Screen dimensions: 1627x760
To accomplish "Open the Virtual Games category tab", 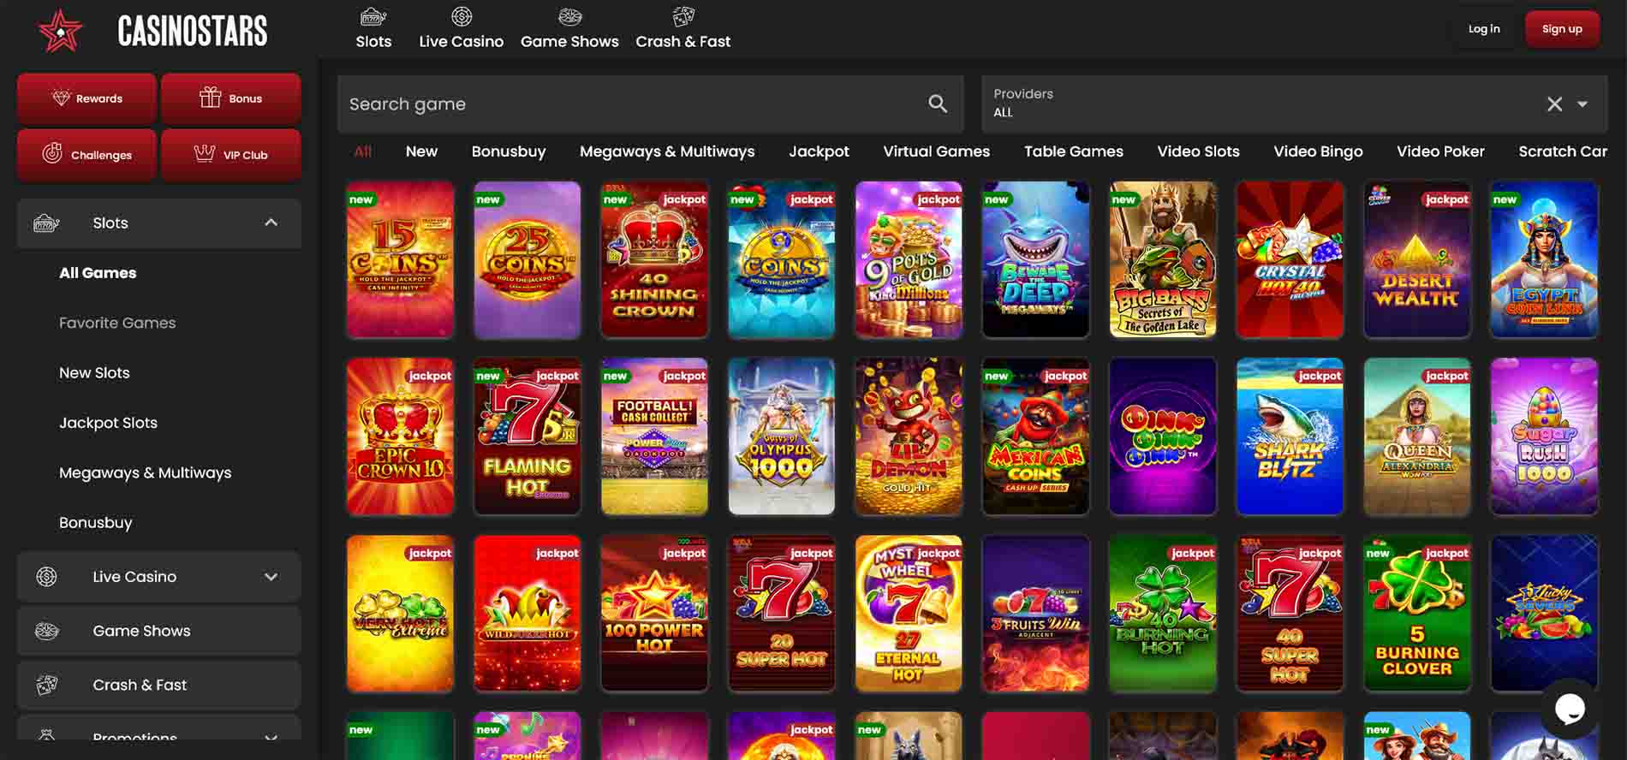I will tap(936, 151).
